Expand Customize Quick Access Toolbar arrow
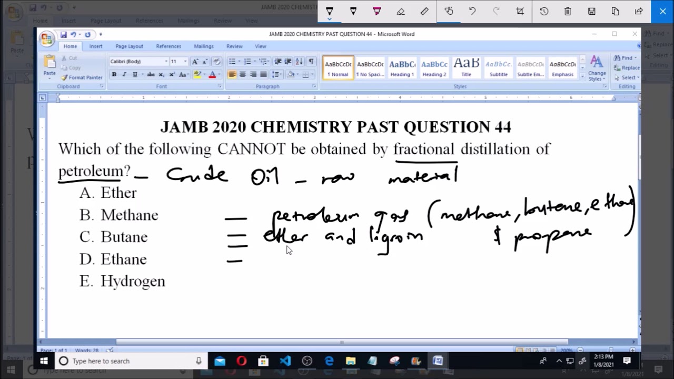Screen dimensions: 674x379 tap(101, 35)
